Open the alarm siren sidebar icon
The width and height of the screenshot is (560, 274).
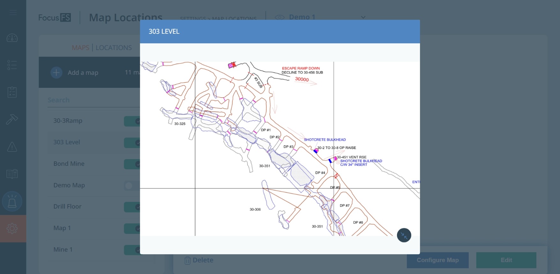pos(12,201)
